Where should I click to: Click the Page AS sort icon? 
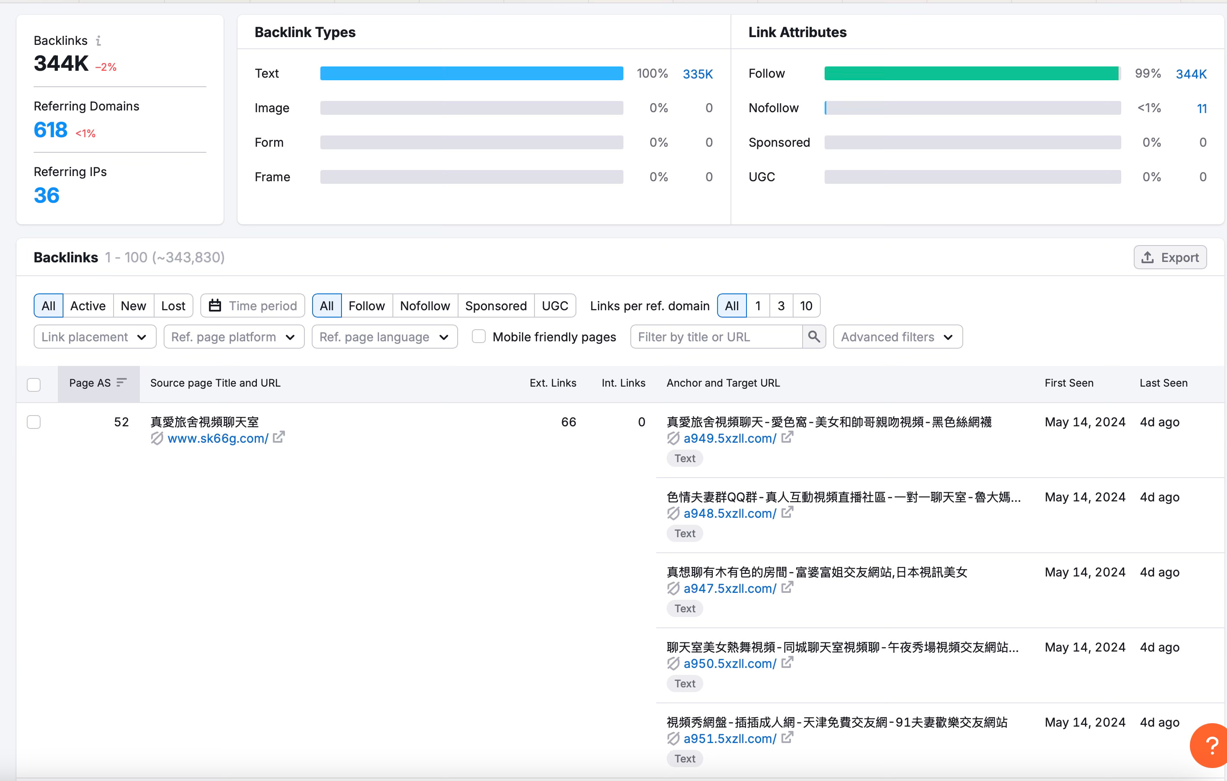121,382
